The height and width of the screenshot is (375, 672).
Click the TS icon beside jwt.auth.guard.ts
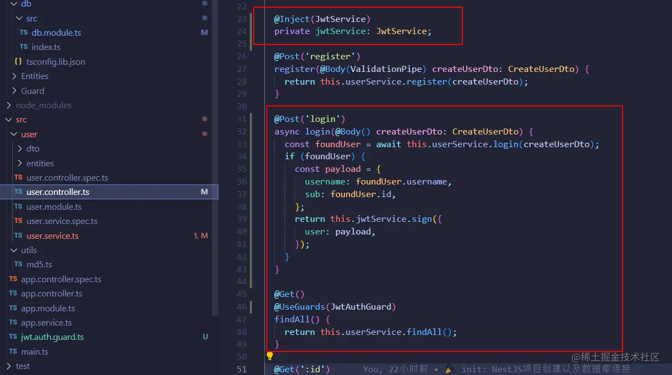(13, 337)
